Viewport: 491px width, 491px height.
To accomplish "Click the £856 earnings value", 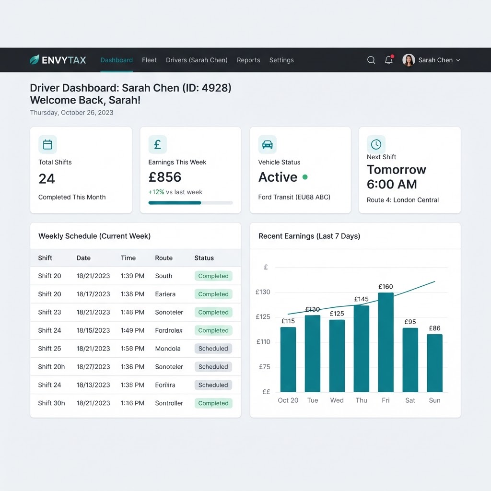I will click(165, 177).
